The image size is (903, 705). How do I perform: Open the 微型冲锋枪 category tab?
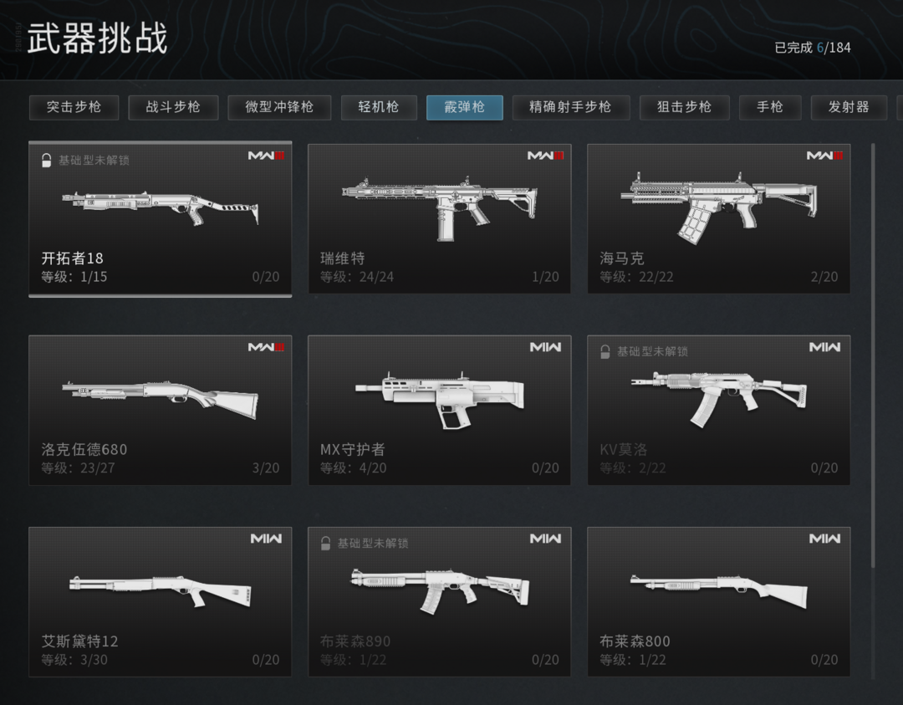pos(279,107)
